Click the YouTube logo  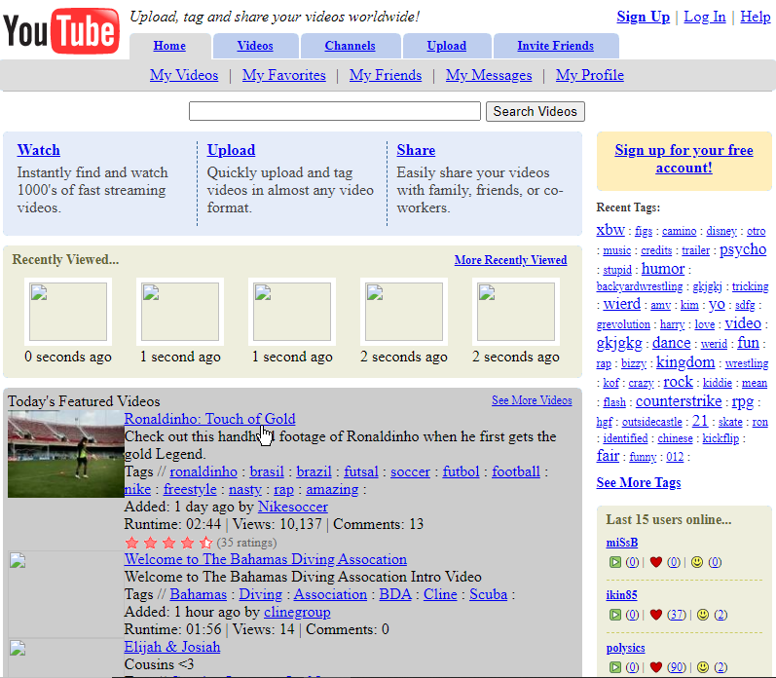coord(61,31)
